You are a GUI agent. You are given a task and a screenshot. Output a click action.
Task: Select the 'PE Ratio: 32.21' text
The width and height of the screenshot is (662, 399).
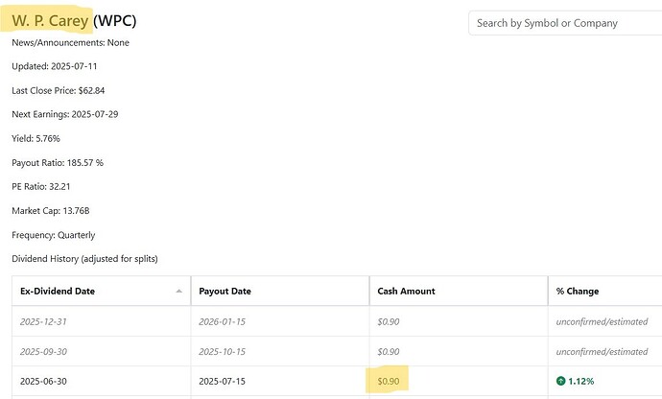(x=41, y=187)
